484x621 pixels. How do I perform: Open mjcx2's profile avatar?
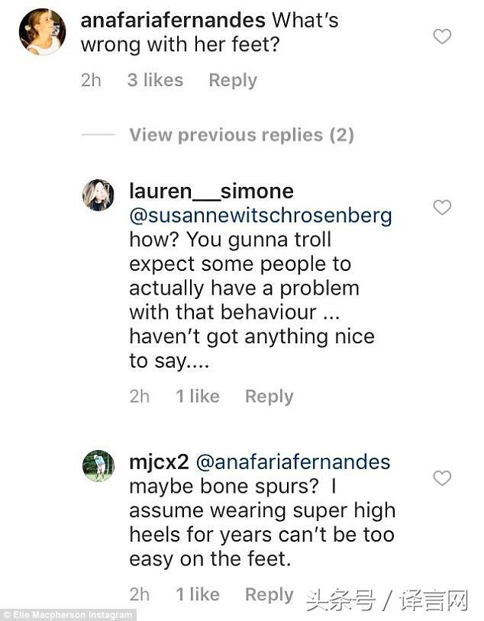pos(98,466)
